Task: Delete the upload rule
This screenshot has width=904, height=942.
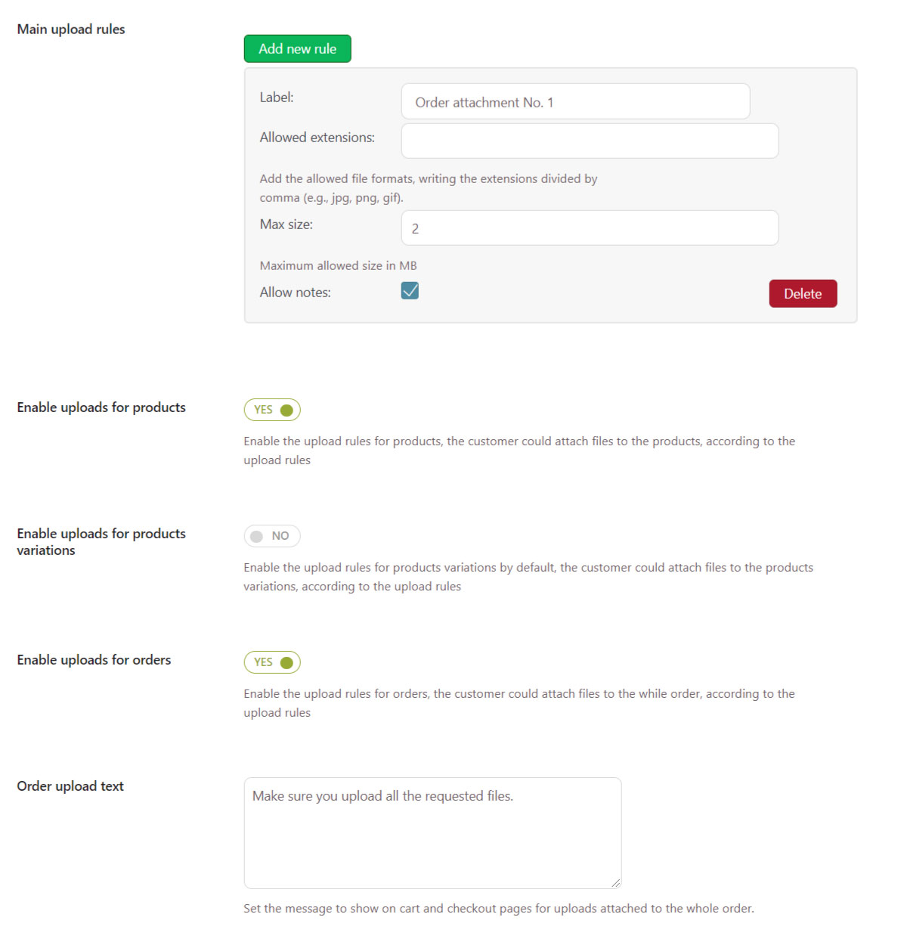Action: pos(803,293)
